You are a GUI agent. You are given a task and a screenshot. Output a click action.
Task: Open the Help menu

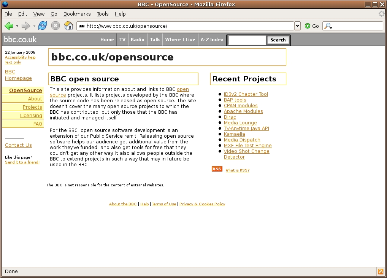click(120, 14)
